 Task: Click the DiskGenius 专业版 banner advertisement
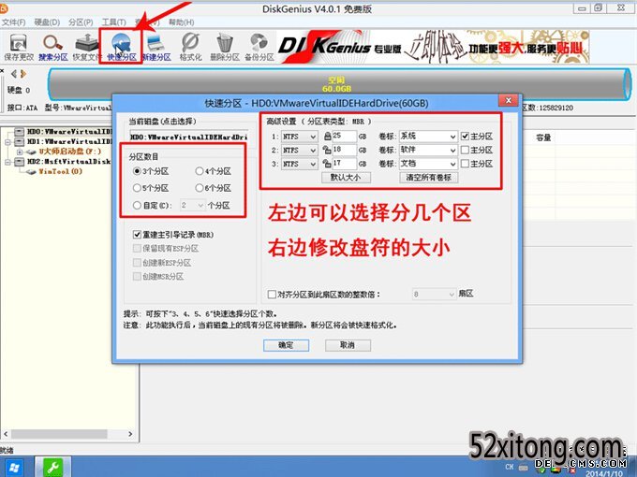point(432,47)
